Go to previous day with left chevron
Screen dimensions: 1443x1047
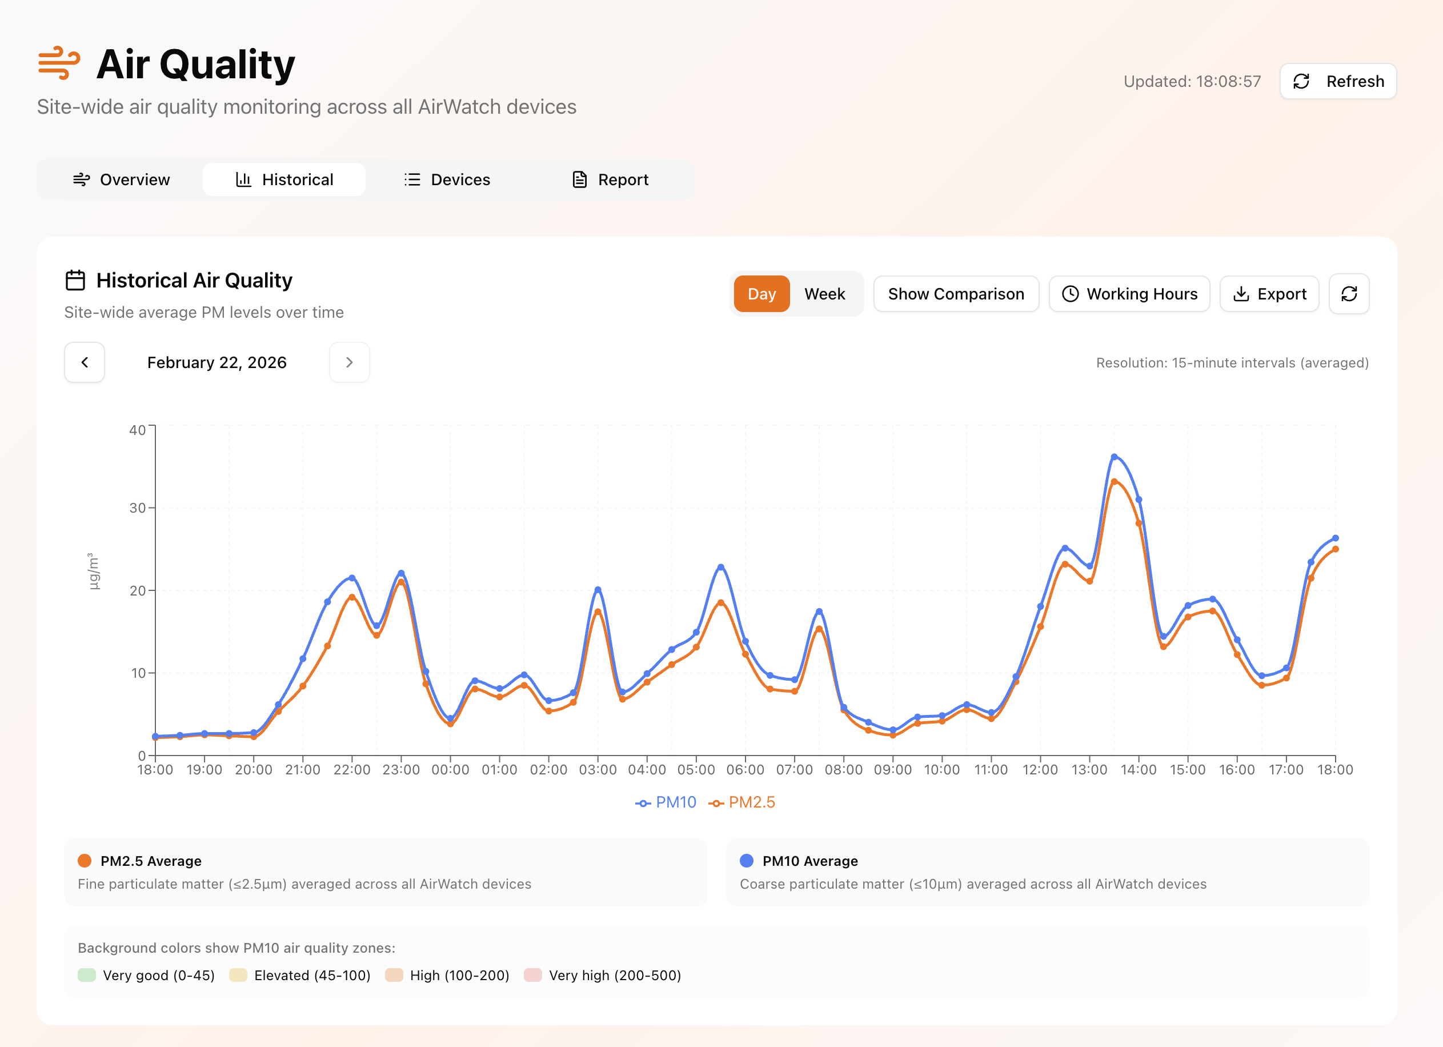(x=85, y=362)
